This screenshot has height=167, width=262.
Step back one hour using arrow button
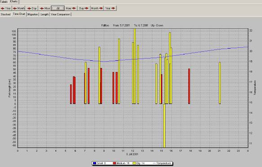point(44,8)
